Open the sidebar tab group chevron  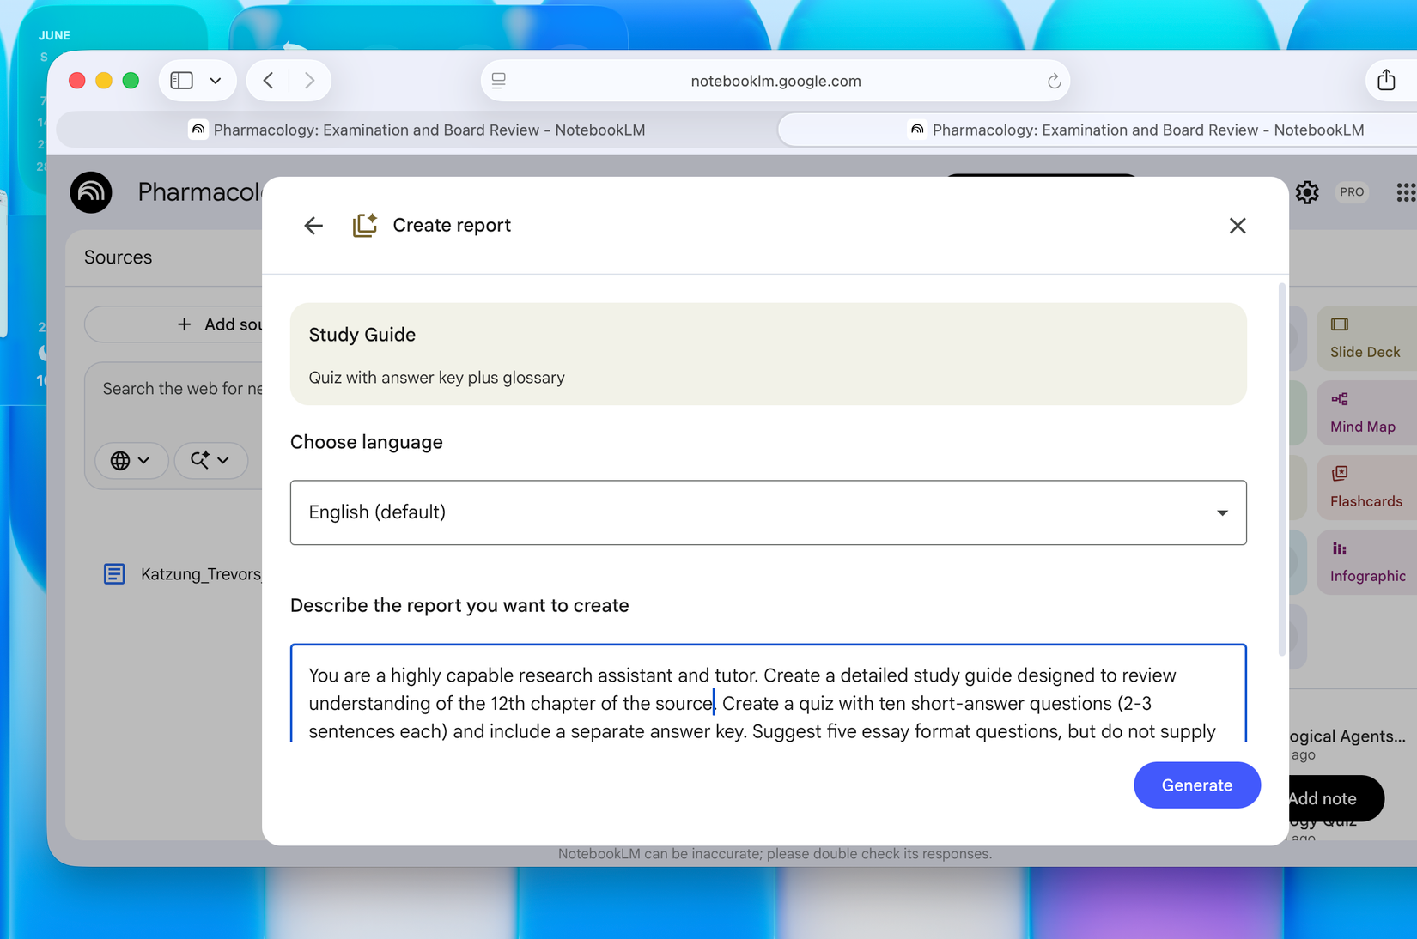[x=216, y=81]
